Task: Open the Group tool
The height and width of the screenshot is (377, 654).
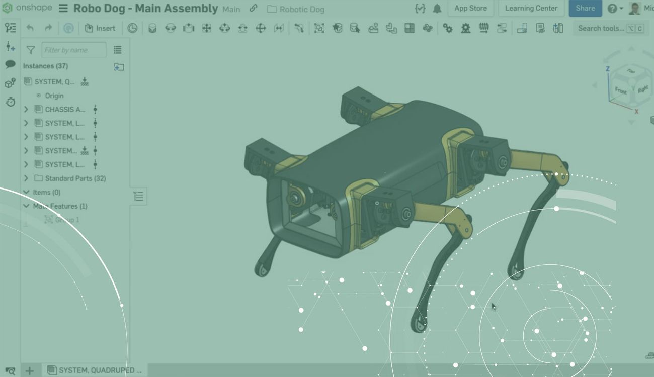Action: coord(319,28)
